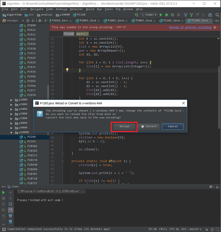This screenshot has width=221, height=232.
Task: Collapse the dfs method fold marker
Action: click(63, 161)
